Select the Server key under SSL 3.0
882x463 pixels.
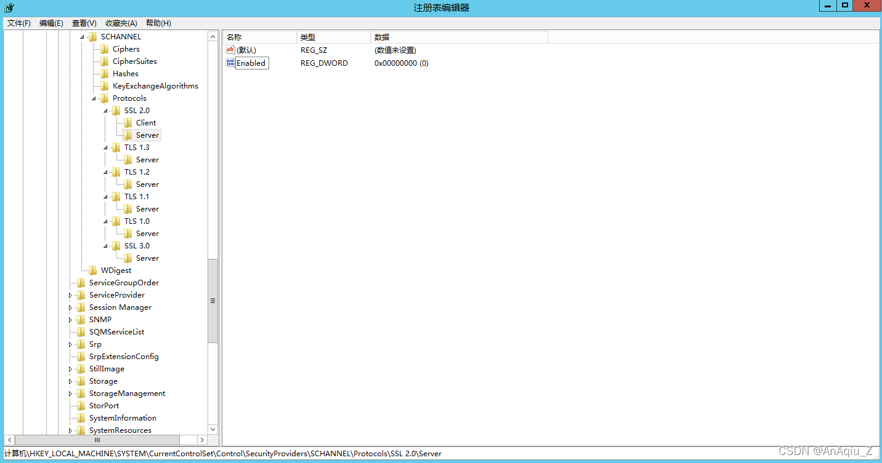tap(147, 258)
